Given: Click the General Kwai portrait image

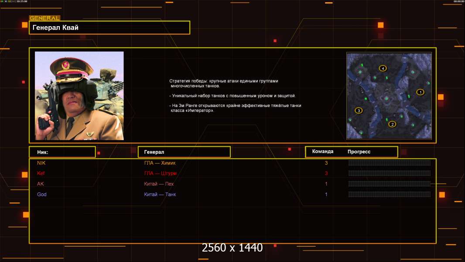Looking at the screenshot, I should click(79, 96).
